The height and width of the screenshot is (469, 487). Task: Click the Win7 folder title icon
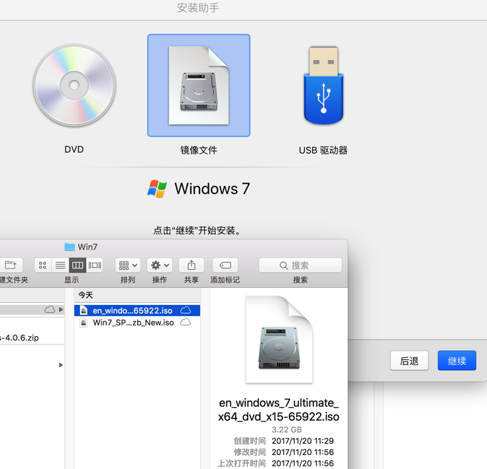(70, 247)
